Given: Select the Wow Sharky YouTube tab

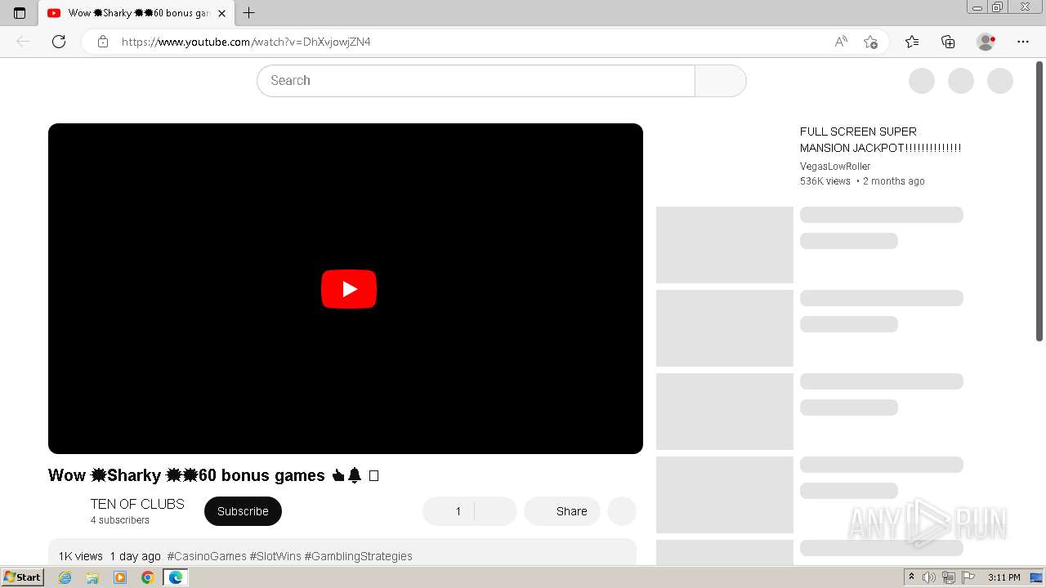Looking at the screenshot, I should pyautogui.click(x=135, y=13).
